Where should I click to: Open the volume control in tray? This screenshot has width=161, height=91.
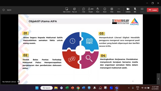pyautogui.click(x=145, y=88)
